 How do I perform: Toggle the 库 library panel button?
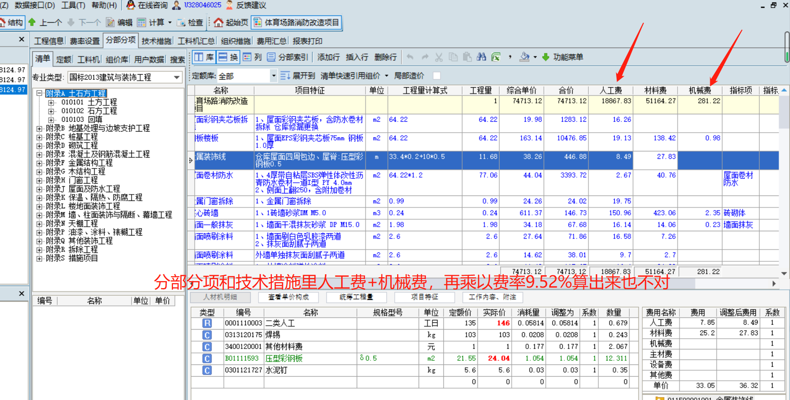pos(204,57)
